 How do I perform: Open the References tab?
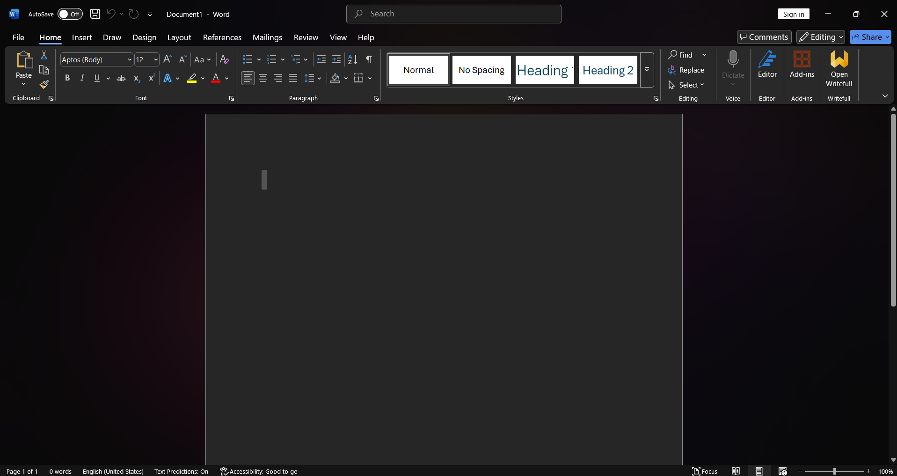point(222,37)
